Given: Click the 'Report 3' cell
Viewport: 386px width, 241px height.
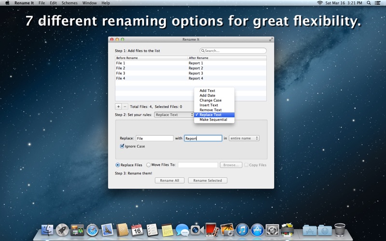Looking at the screenshot, I should 196,73.
